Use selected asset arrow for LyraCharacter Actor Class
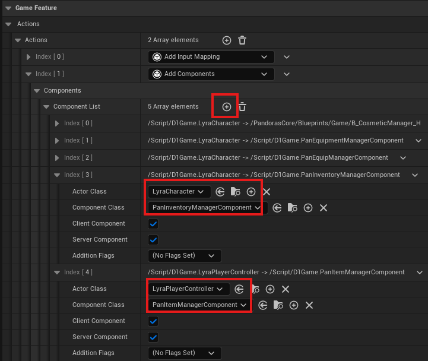Viewport: 428px width, 361px height. point(220,192)
